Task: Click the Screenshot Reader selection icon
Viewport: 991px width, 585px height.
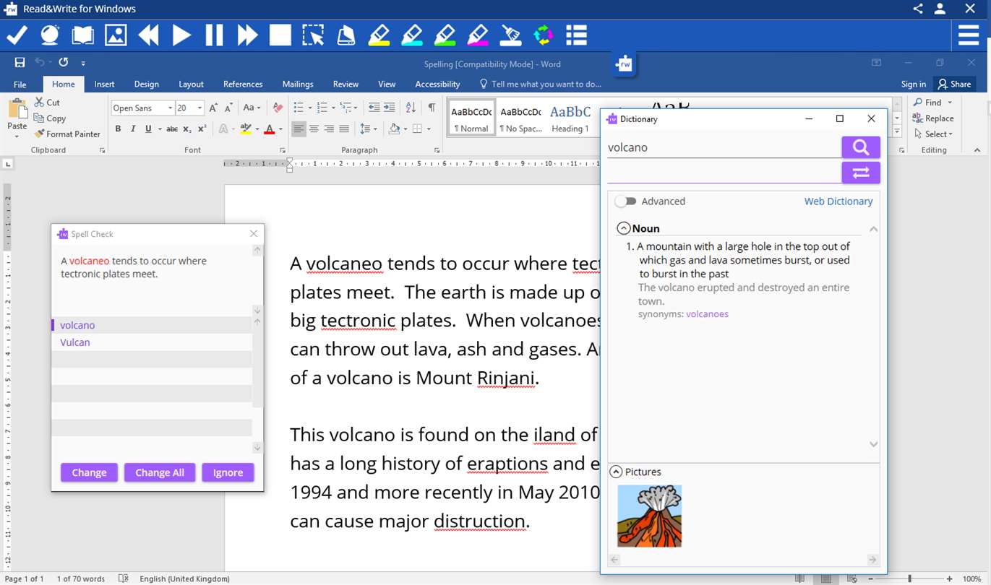Action: click(313, 35)
